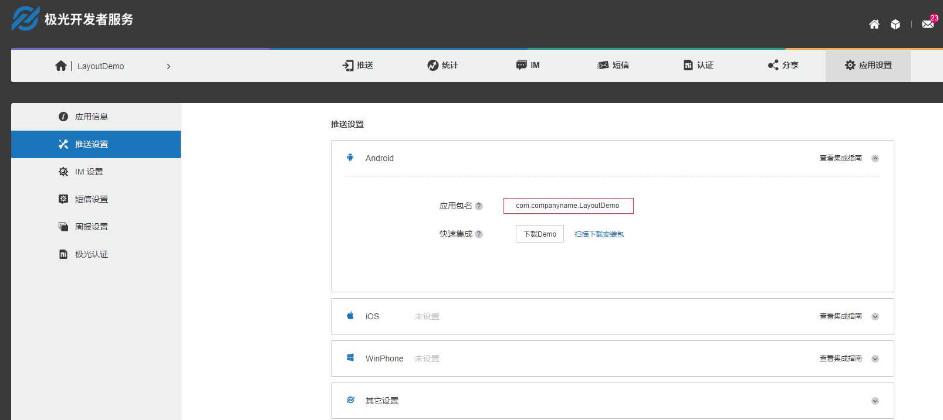Expand the iOS section arrow
The image size is (943, 420).
875,316
